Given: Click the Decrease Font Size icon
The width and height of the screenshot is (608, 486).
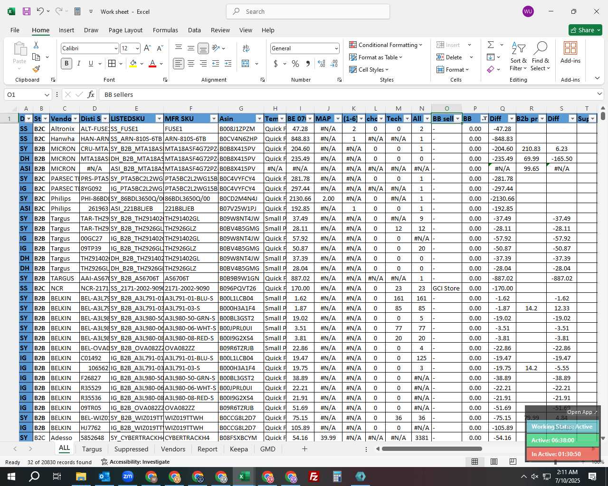Looking at the screenshot, I should (x=160, y=48).
